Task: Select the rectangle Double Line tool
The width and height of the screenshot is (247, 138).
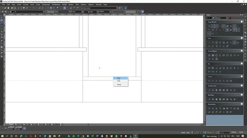Action: click(224, 90)
